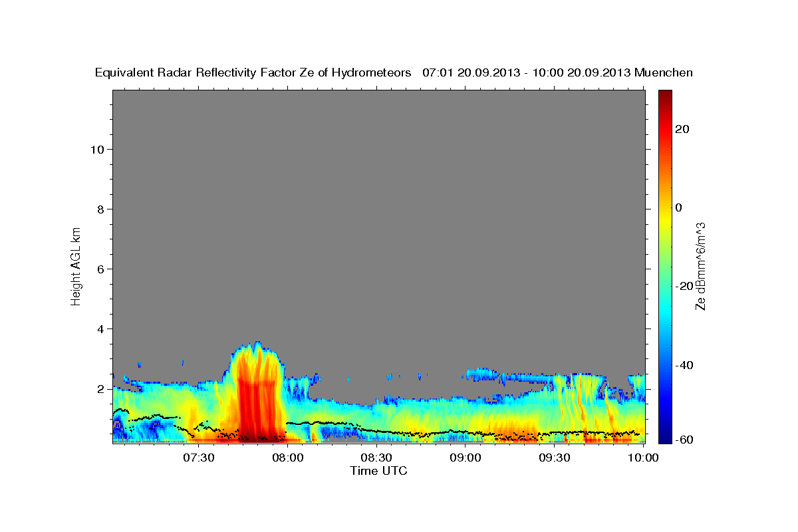
Task: Click the dark red top of the colorbar
Action: click(x=664, y=96)
